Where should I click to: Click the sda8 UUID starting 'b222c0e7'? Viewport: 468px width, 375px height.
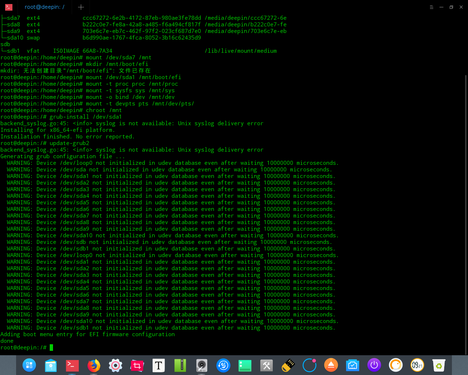142,25
